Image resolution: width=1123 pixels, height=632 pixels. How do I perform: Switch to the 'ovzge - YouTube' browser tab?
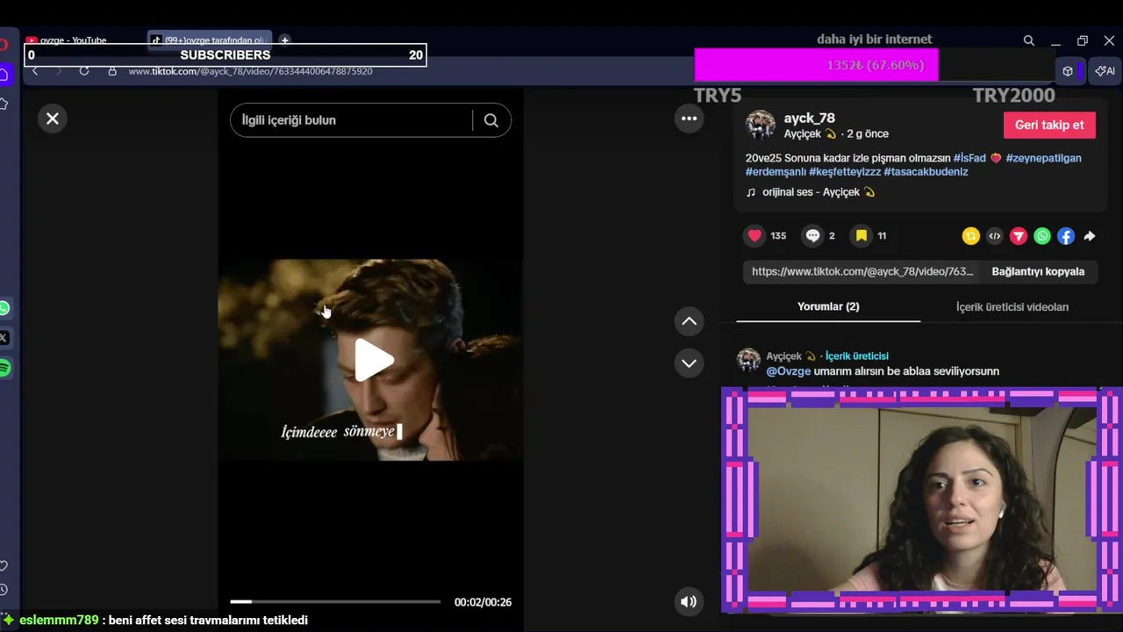coord(73,40)
